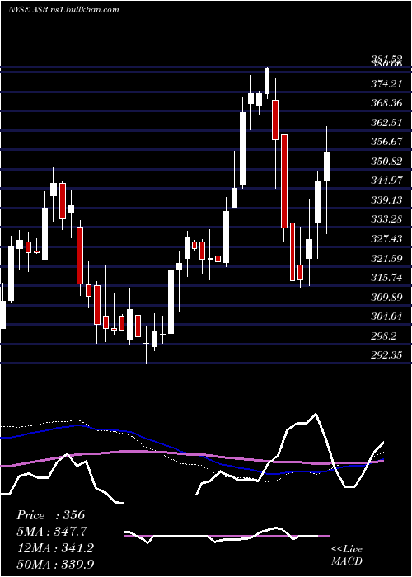Viewport: 412px width, 577px height.
Task: Click the 292.35 price level label
Action: coord(386,355)
